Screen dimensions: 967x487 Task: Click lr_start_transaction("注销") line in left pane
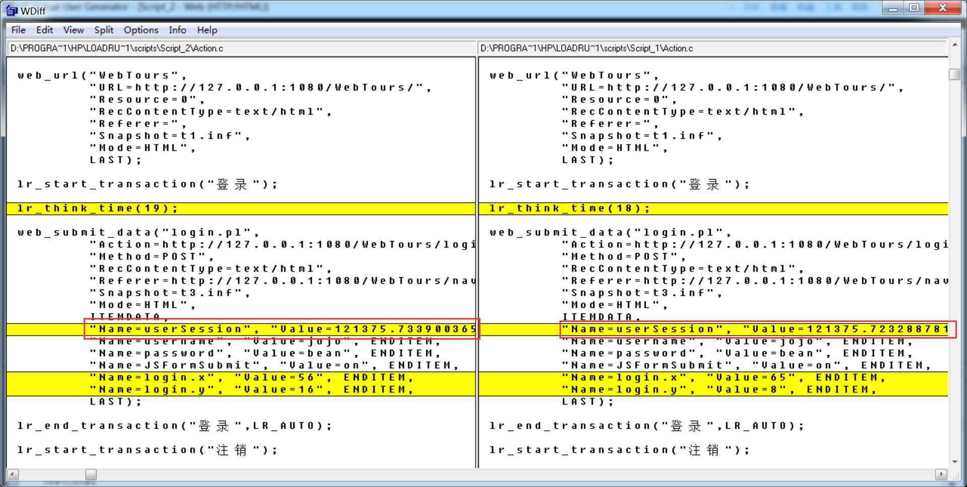[x=148, y=450]
